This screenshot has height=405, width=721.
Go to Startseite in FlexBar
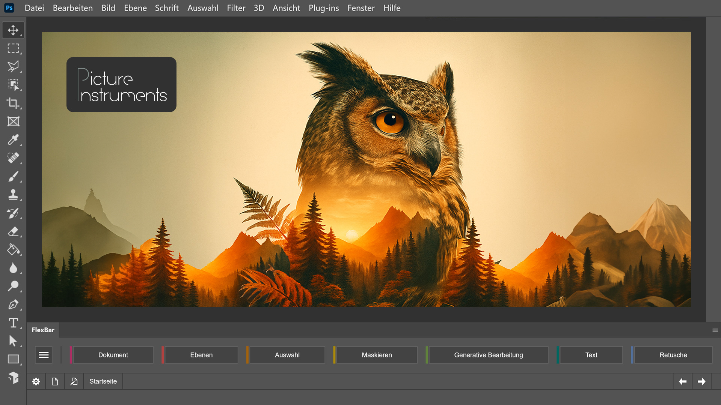point(103,381)
